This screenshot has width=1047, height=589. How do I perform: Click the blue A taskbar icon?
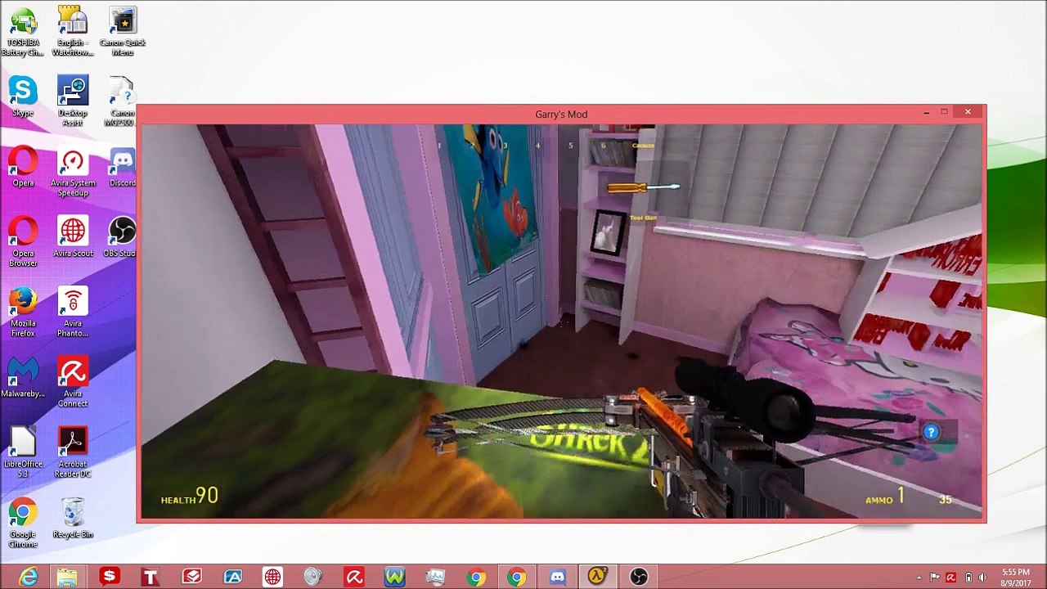click(x=232, y=577)
